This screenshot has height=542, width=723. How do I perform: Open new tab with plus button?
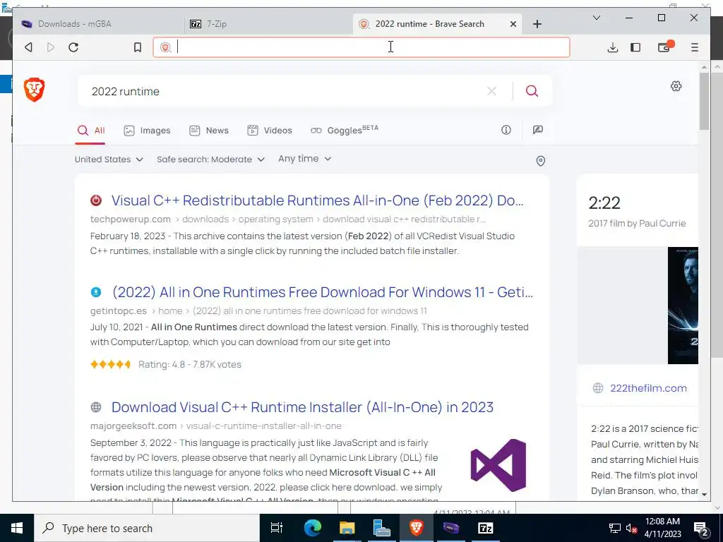pos(537,24)
